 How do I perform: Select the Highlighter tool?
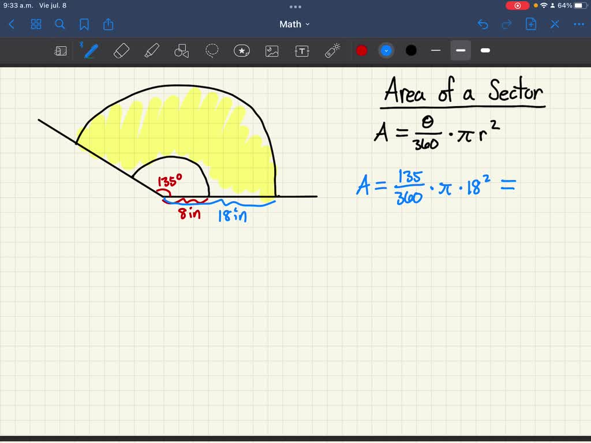[152, 51]
